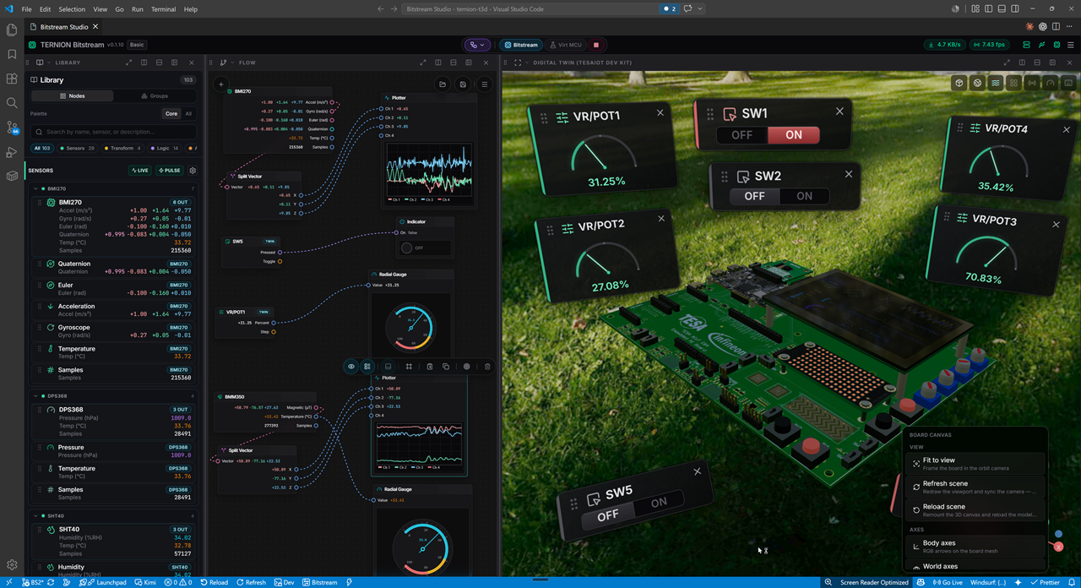Click Go Live in status bar
The image size is (1081, 588).
coord(948,582)
